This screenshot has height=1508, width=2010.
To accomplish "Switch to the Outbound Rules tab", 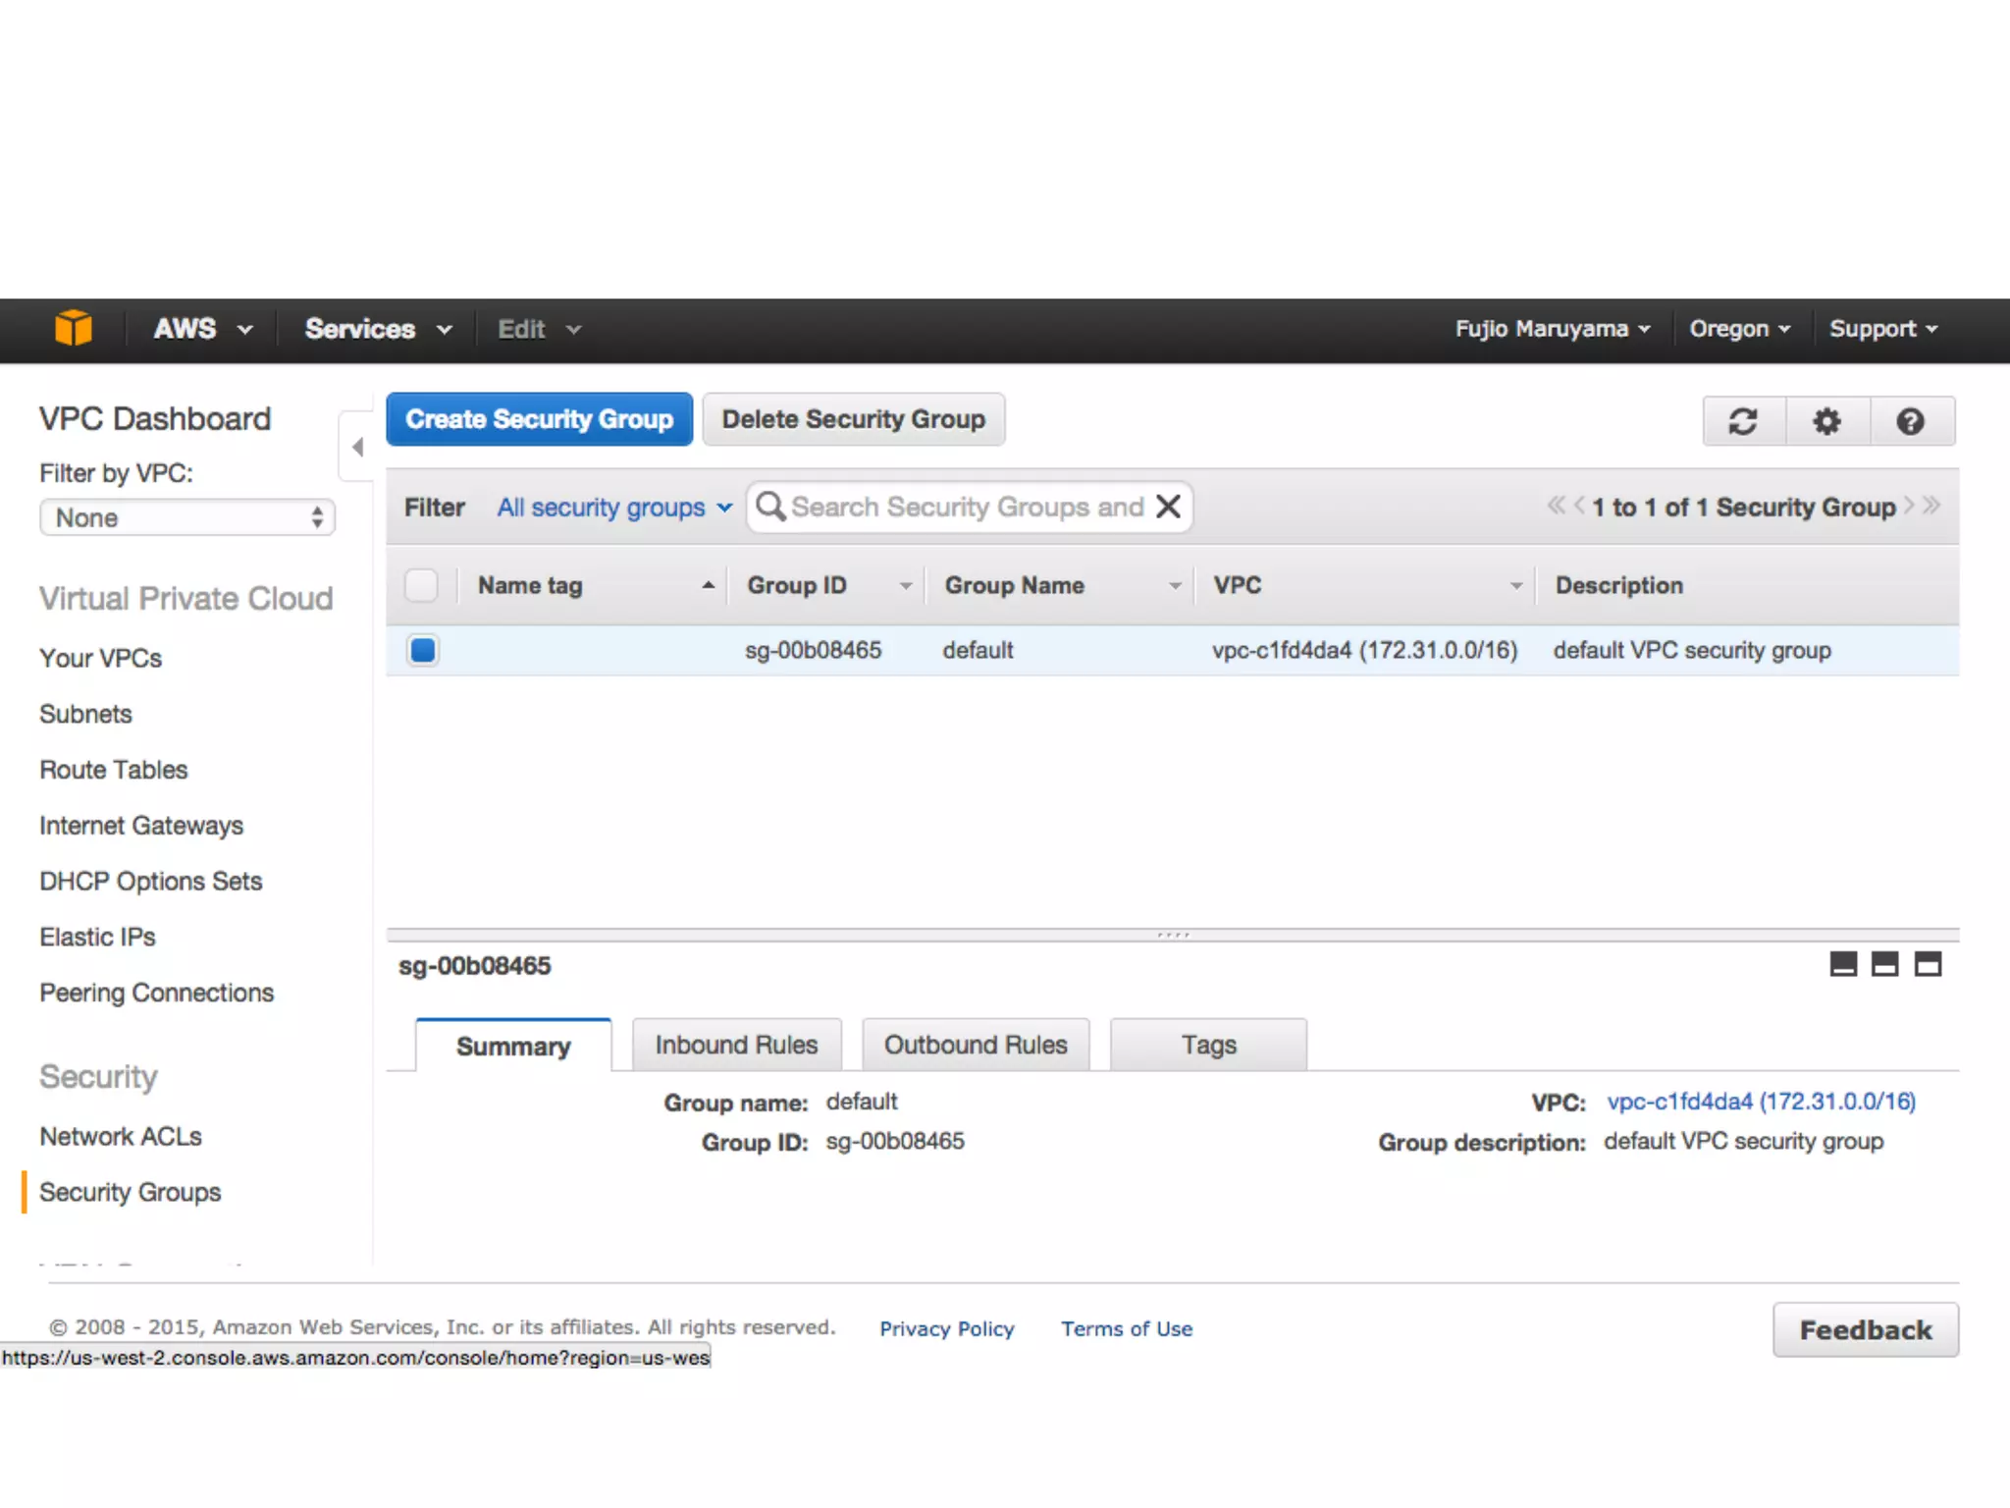I will [x=976, y=1045].
